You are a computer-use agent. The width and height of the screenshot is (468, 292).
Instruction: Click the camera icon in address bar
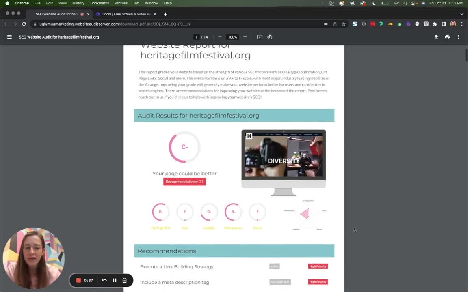(326, 24)
